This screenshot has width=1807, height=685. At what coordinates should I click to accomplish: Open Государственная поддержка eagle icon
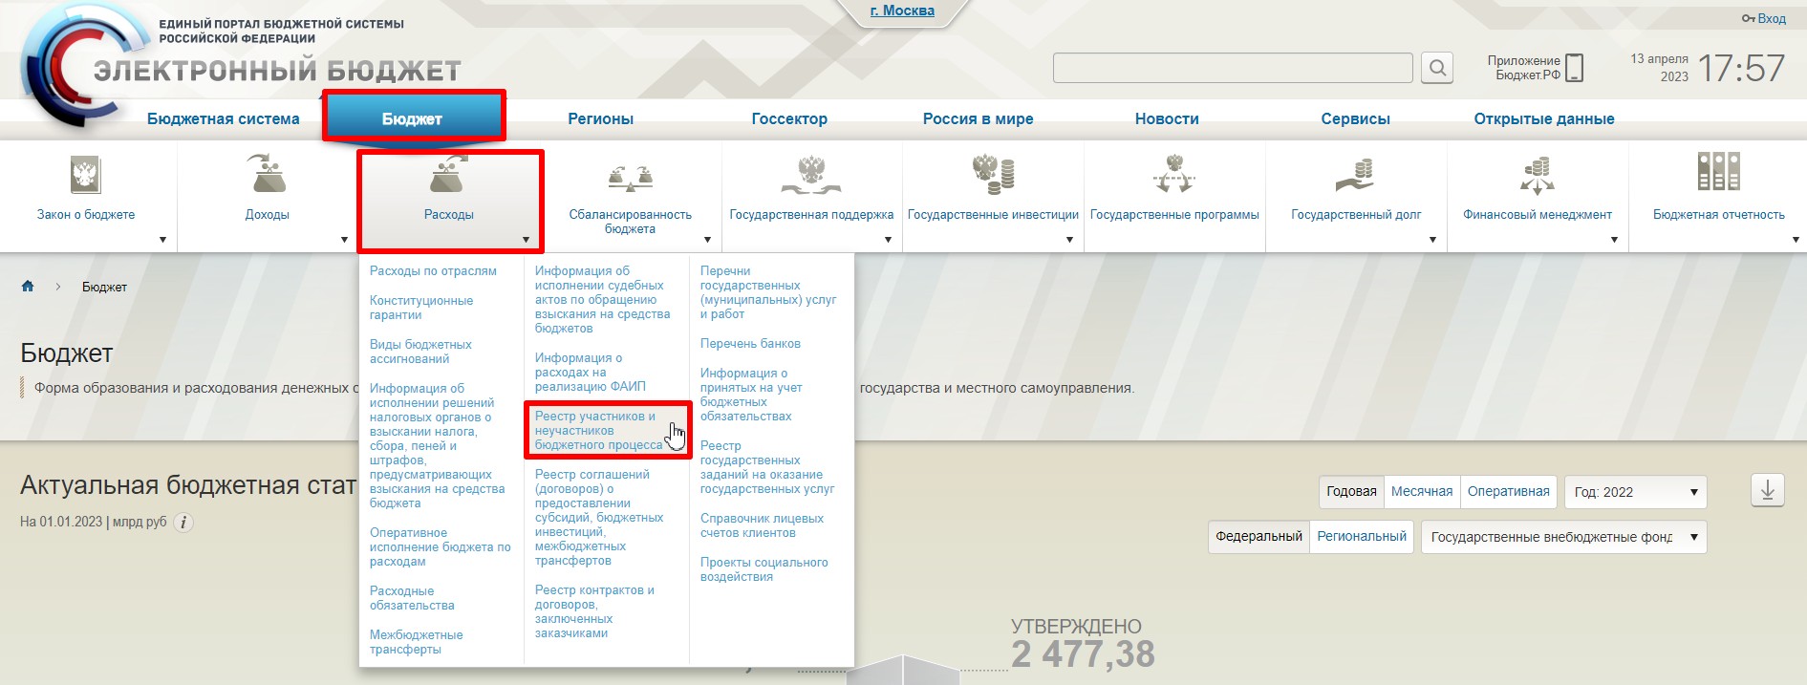pyautogui.click(x=811, y=175)
